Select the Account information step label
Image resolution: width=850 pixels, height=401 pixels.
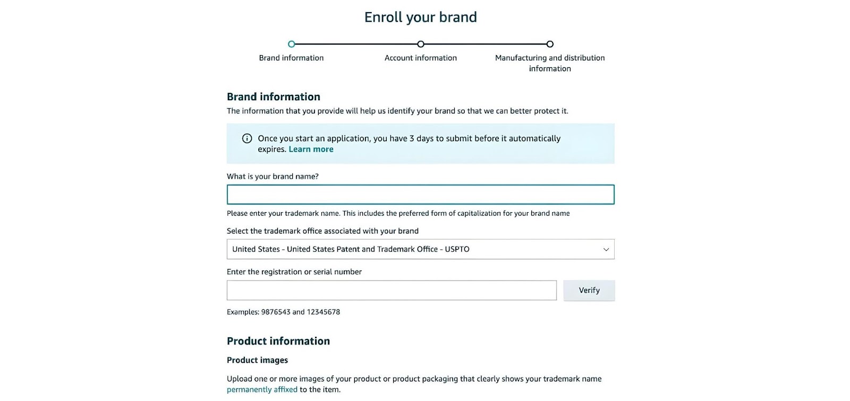[x=421, y=58]
